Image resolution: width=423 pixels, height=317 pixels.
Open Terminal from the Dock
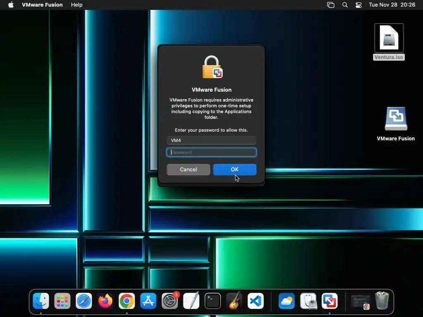213,301
